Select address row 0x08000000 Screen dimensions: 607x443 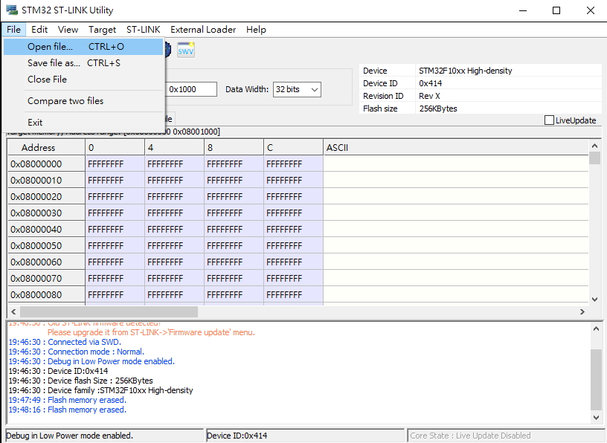pyautogui.click(x=46, y=164)
